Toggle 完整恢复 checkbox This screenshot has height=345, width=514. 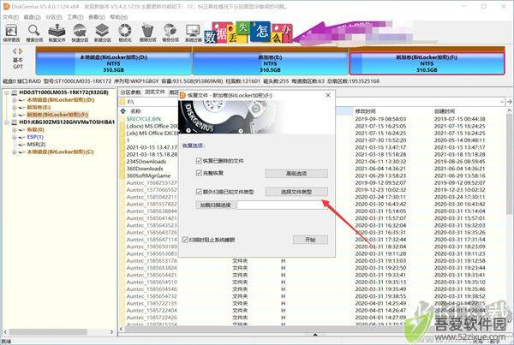199,173
